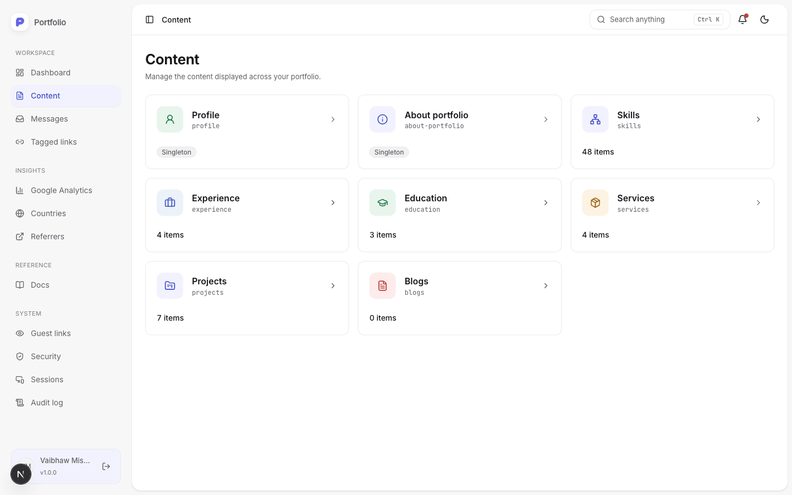
Task: Click the log out icon
Action: pyautogui.click(x=106, y=466)
